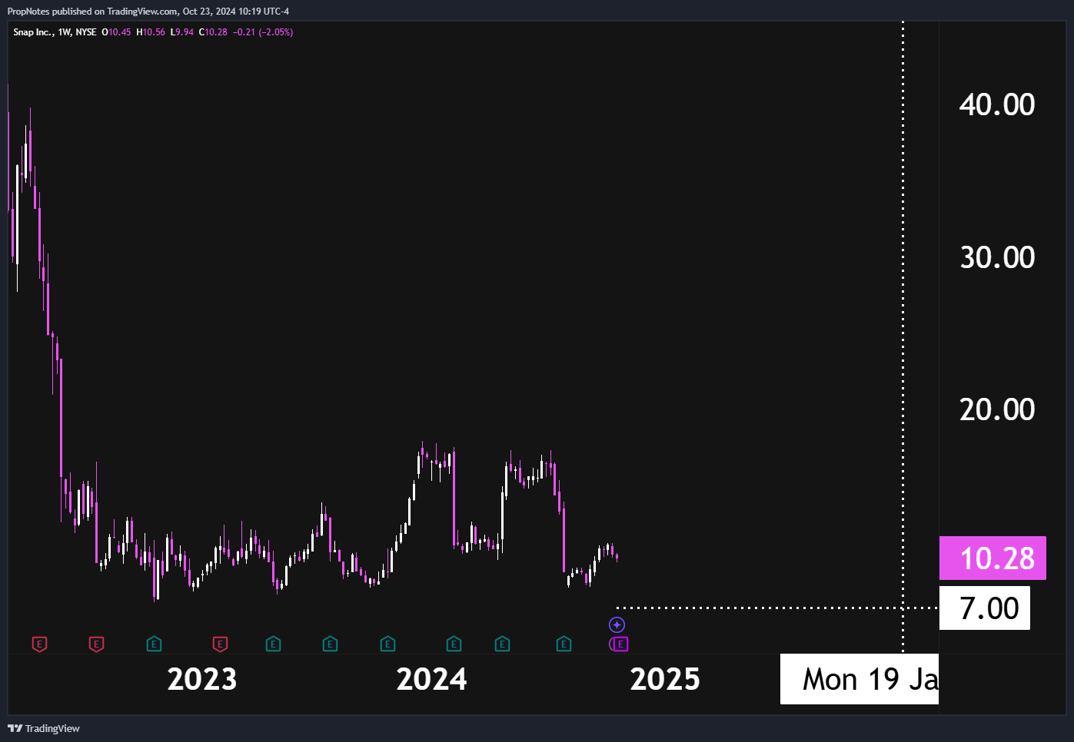
Task: Click the Mon 19 Ja crosshair date label
Action: click(860, 679)
